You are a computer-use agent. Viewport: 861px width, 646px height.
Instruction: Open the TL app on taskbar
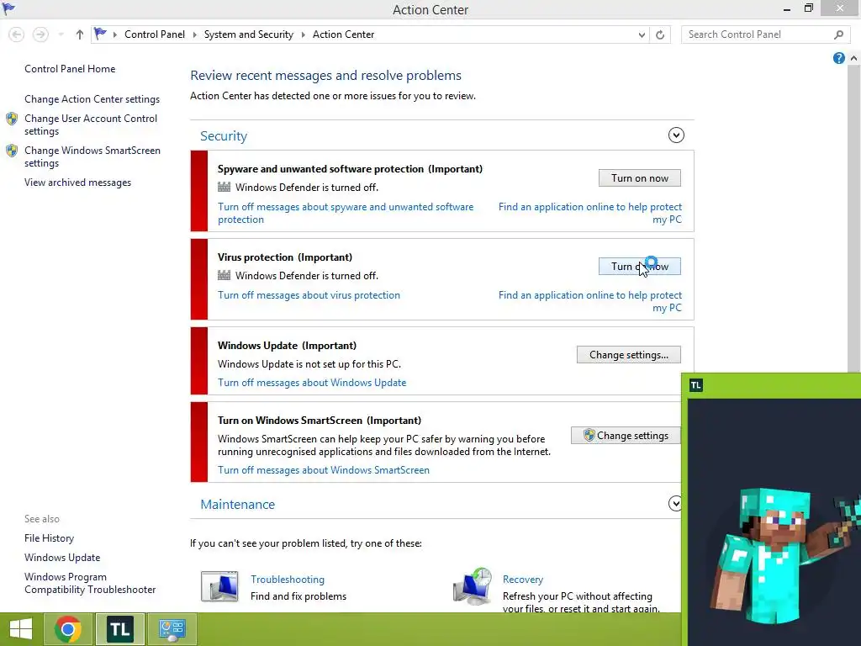(120, 629)
